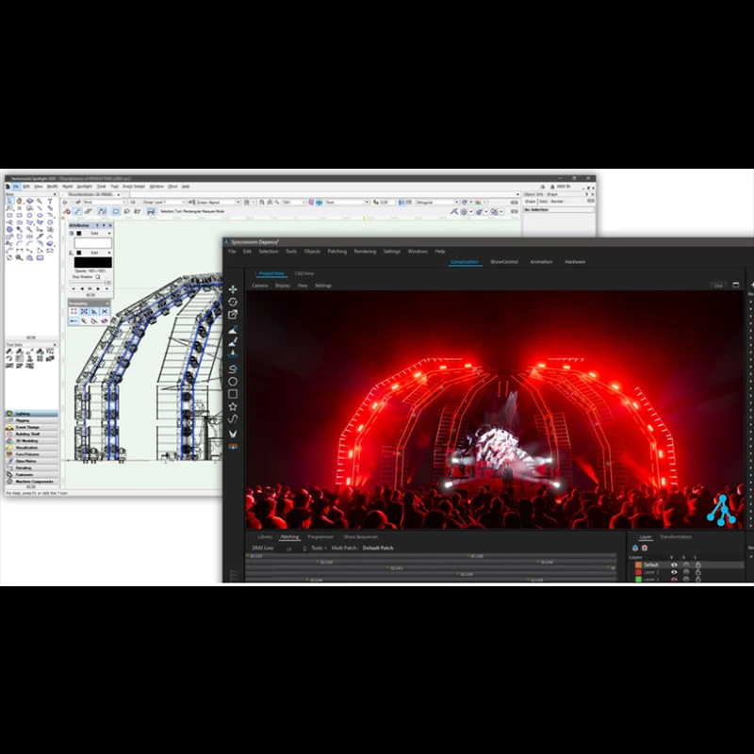Viewport: 754px width, 754px height.
Task: Click the first snapping grid icon in Vectorworks
Action: tap(74, 312)
